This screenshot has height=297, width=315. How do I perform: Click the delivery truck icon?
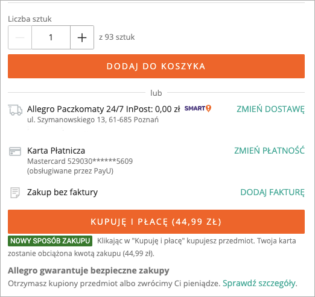pos(15,110)
